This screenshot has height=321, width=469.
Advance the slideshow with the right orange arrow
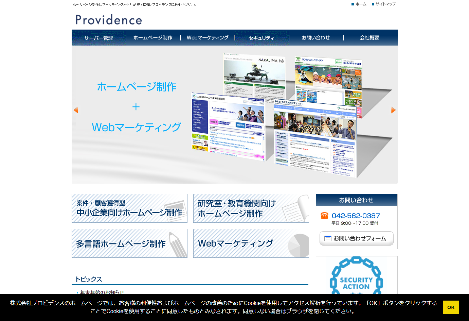[393, 110]
